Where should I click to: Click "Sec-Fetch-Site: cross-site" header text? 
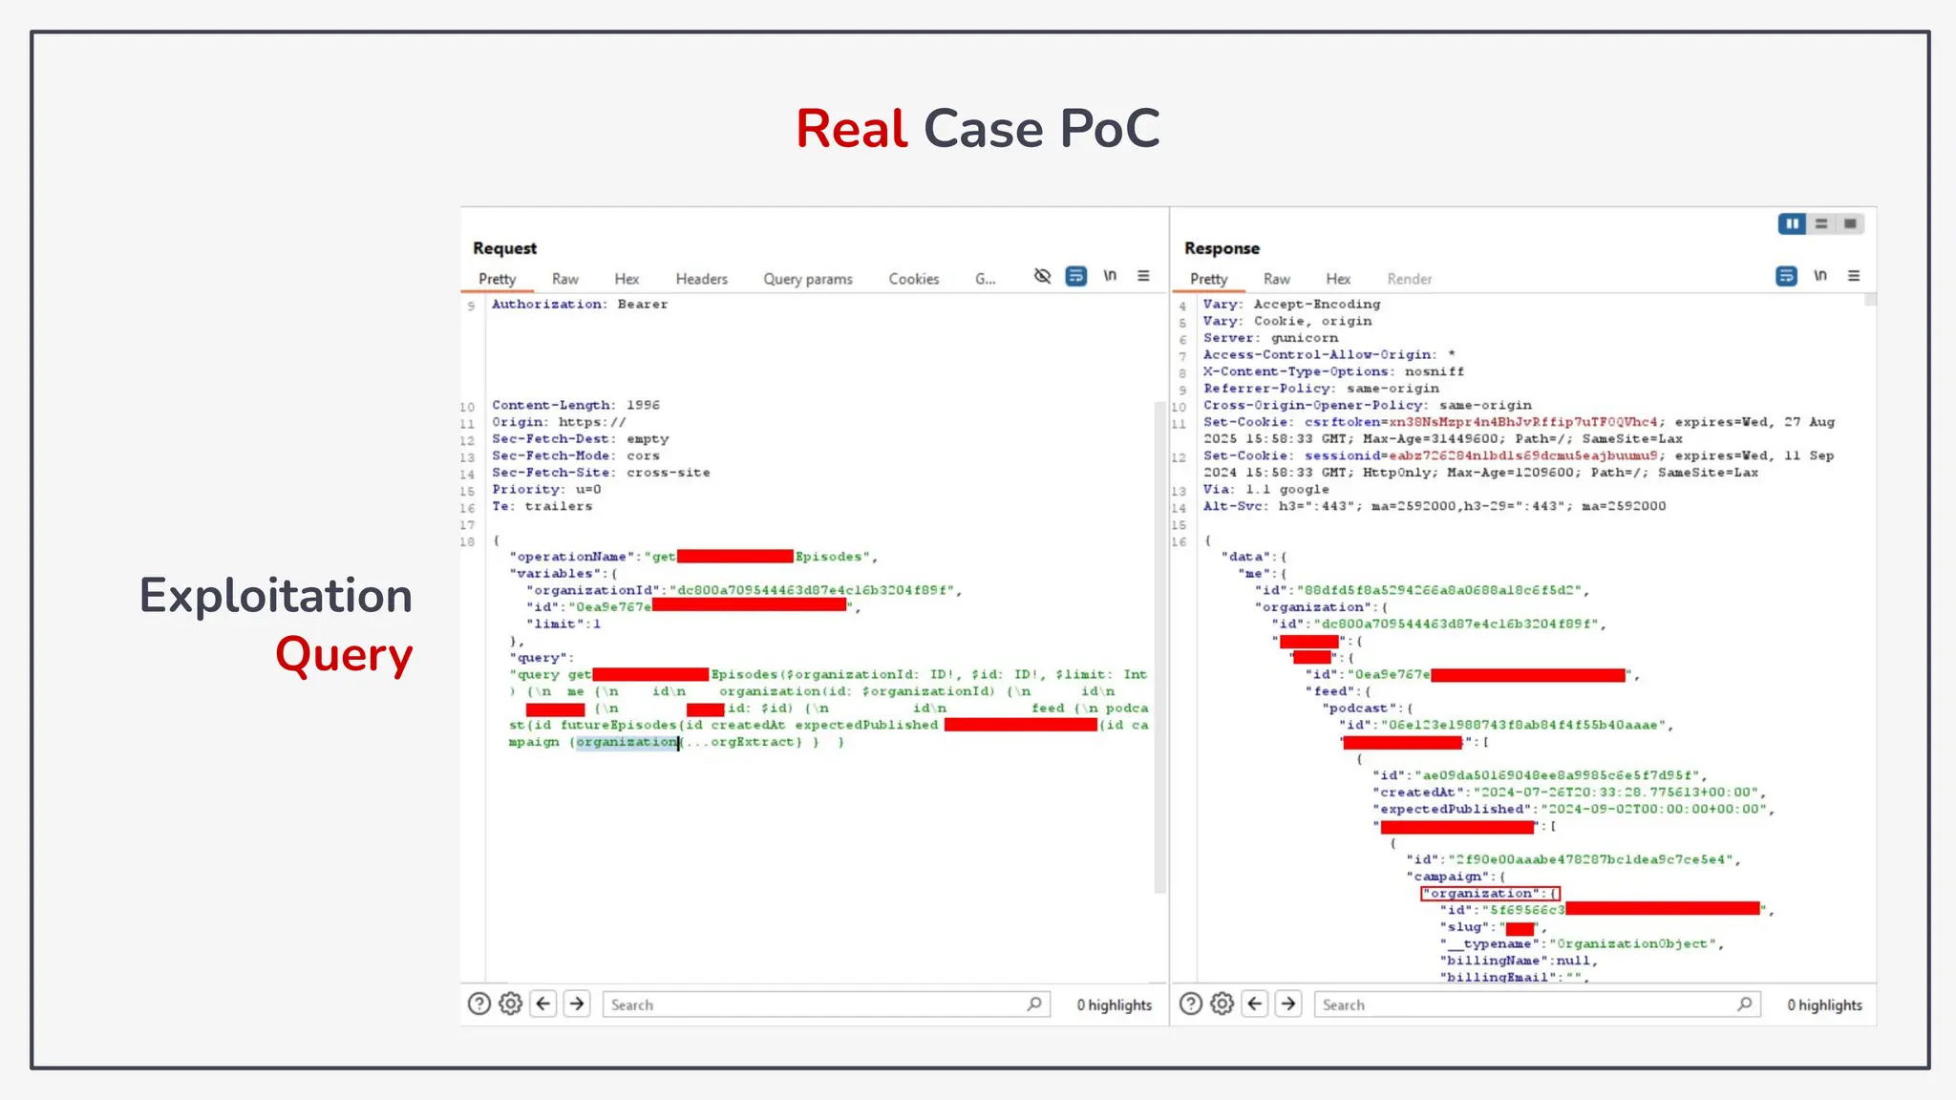601,473
